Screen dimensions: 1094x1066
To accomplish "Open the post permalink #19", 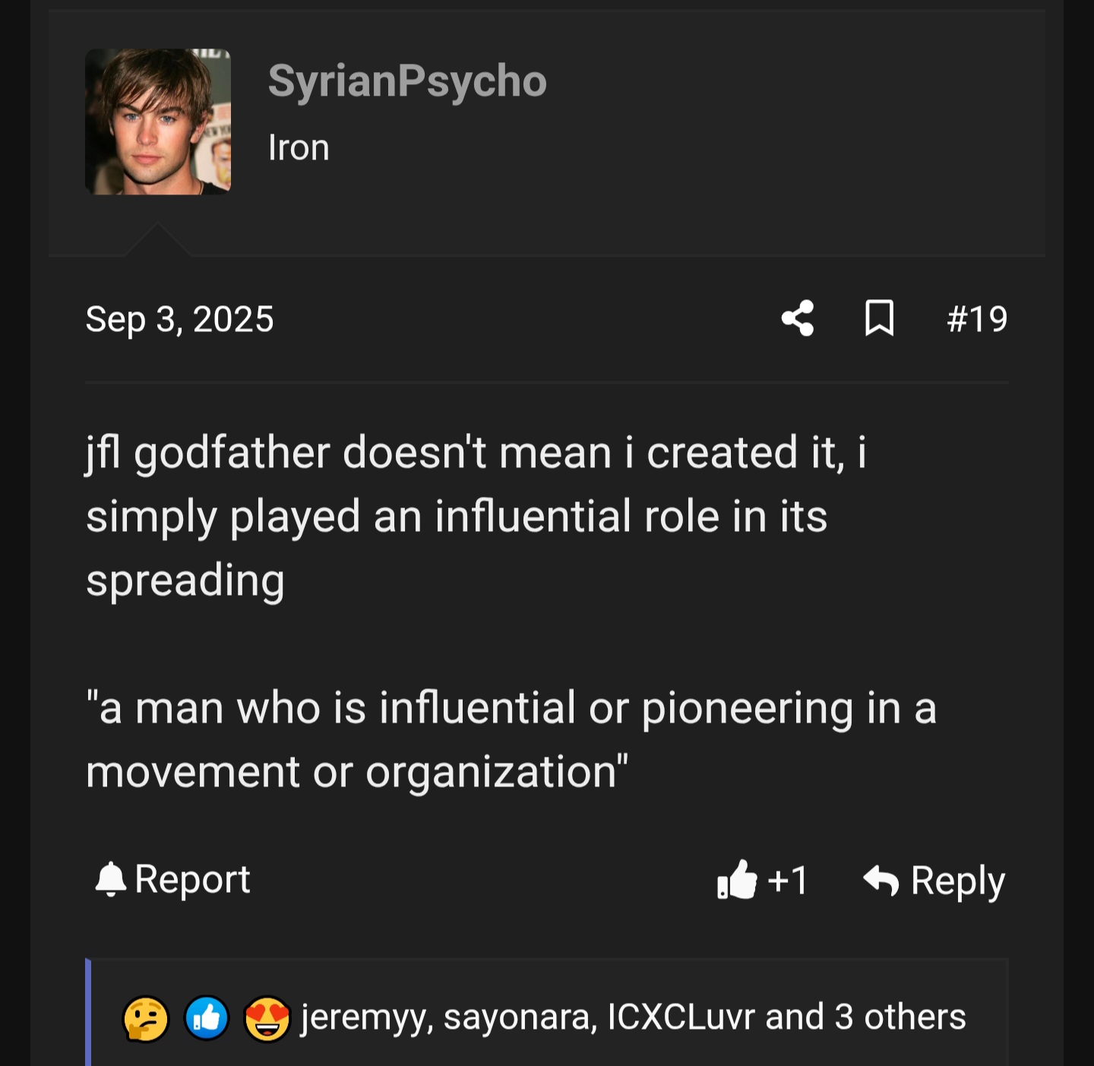I will pyautogui.click(x=977, y=319).
